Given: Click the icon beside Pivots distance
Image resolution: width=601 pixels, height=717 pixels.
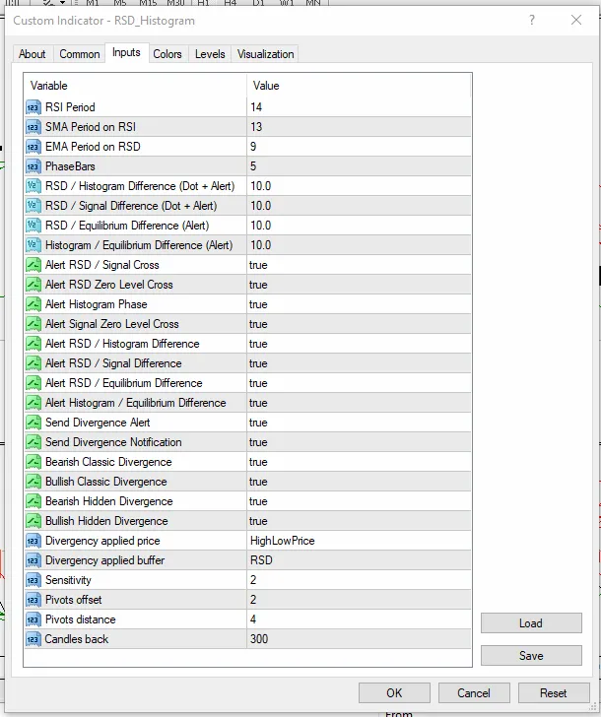Looking at the screenshot, I should coord(33,619).
